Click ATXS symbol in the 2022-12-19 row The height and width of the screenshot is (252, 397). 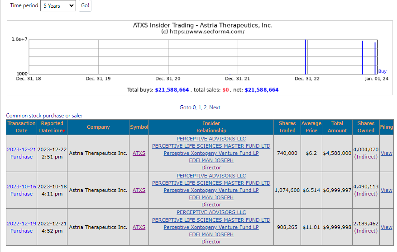point(139,227)
